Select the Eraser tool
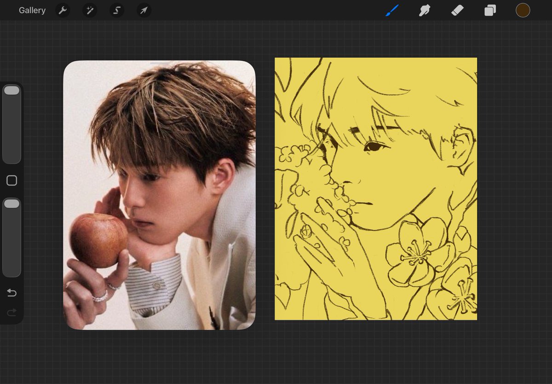Screen dimensions: 552x384 [457, 10]
